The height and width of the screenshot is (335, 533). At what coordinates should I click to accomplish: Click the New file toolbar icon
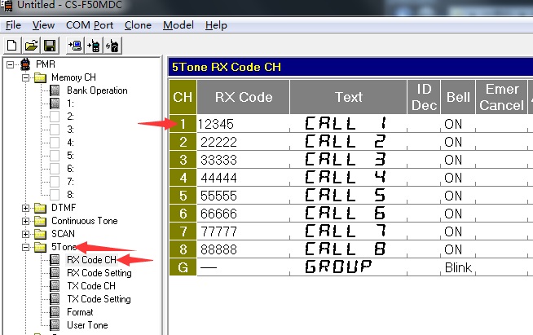pyautogui.click(x=12, y=46)
